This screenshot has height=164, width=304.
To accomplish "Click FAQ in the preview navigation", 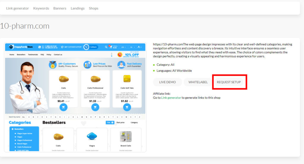I will pyautogui.click(x=42, y=54).
